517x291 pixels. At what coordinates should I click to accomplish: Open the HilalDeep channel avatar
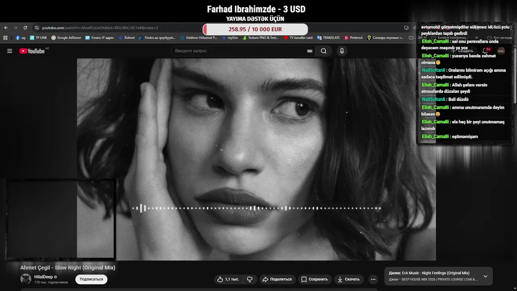point(26,279)
